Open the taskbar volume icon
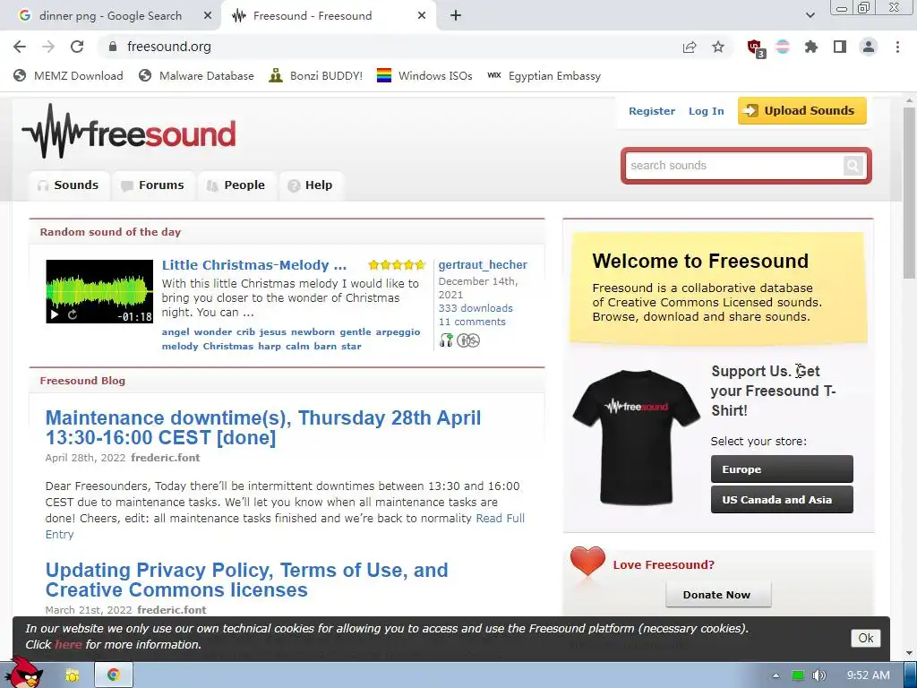Screen dimensions: 917x688 [x=819, y=675]
